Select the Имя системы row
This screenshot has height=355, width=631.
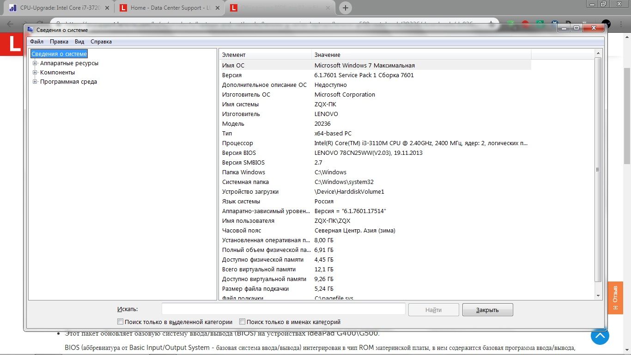tap(375, 104)
